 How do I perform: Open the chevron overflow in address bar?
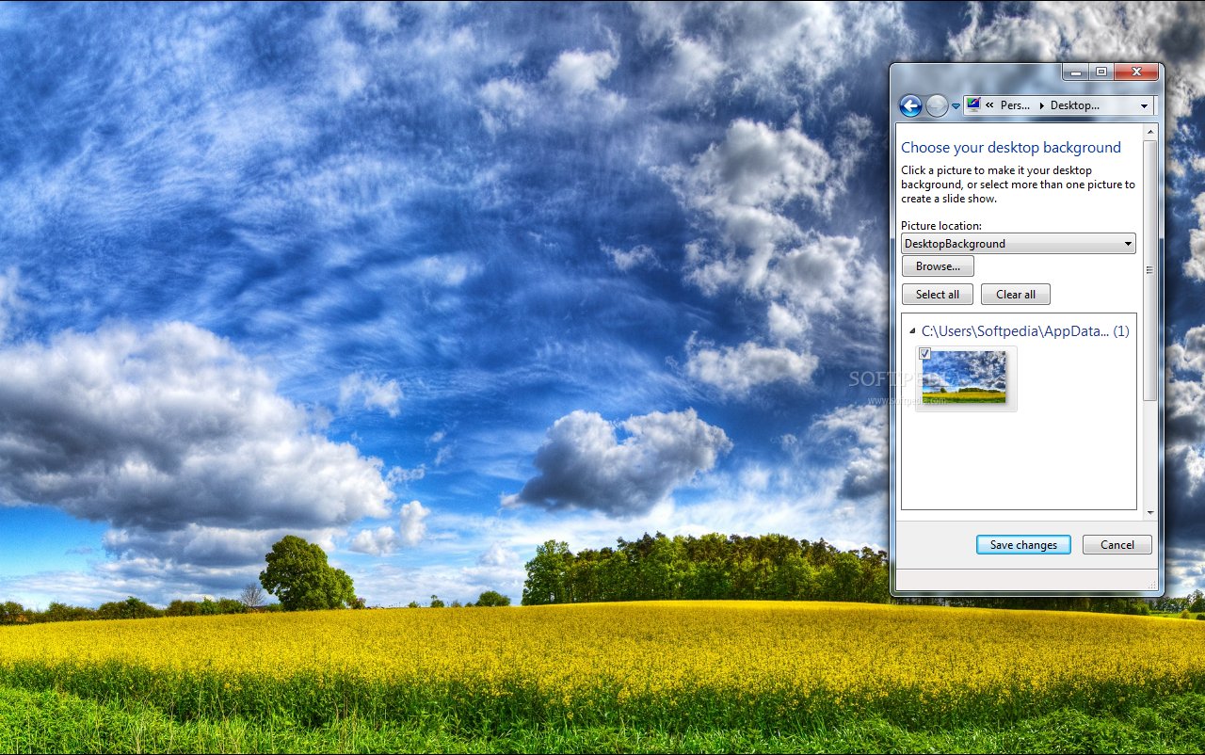989,105
